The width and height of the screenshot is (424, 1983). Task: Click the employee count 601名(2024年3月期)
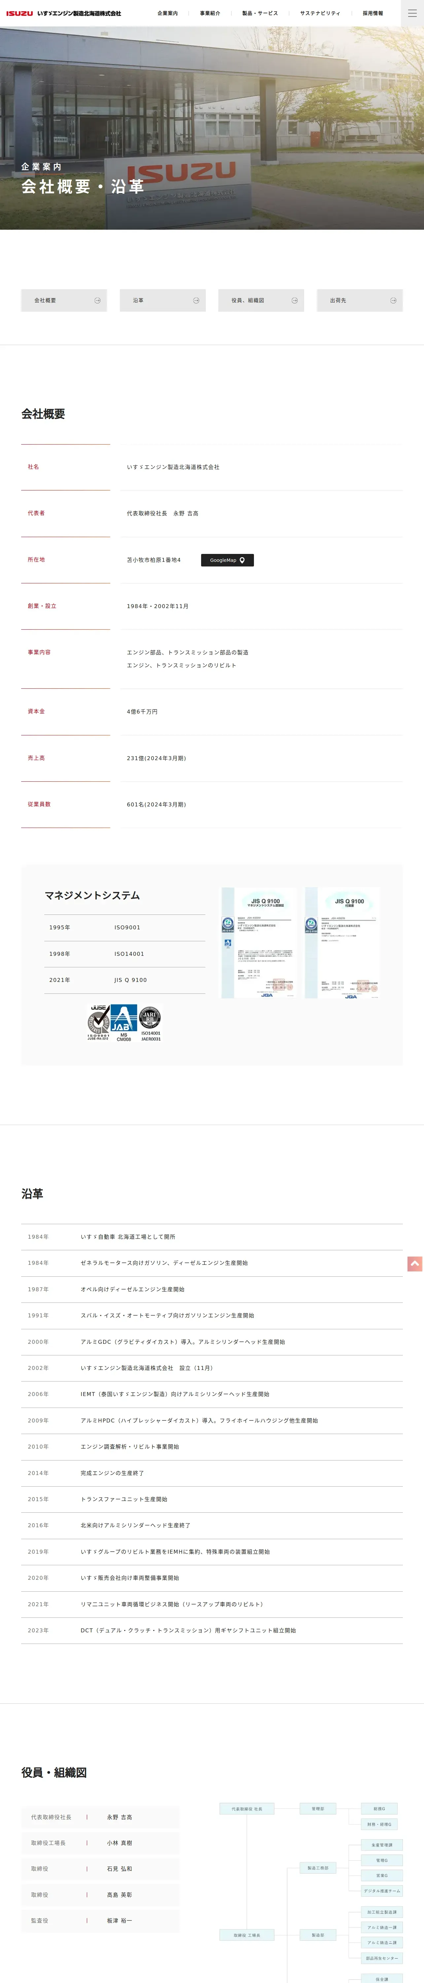pos(156,804)
